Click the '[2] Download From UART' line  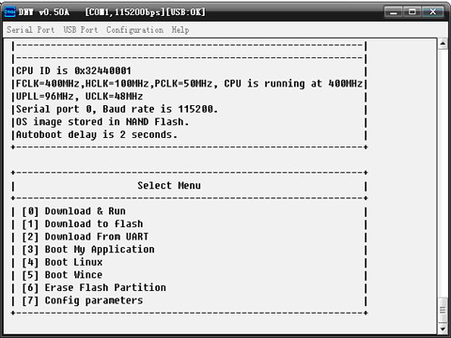(86, 237)
